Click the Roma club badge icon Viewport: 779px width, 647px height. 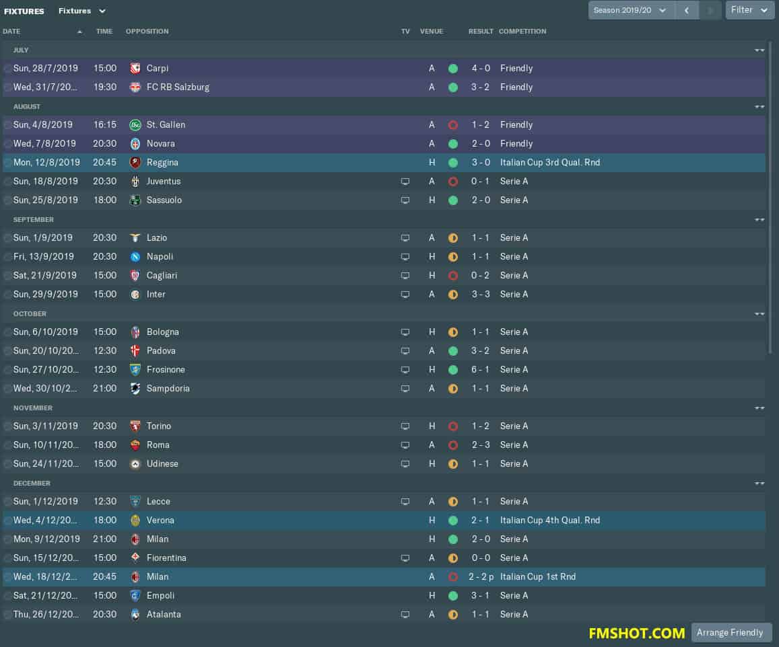(x=135, y=445)
